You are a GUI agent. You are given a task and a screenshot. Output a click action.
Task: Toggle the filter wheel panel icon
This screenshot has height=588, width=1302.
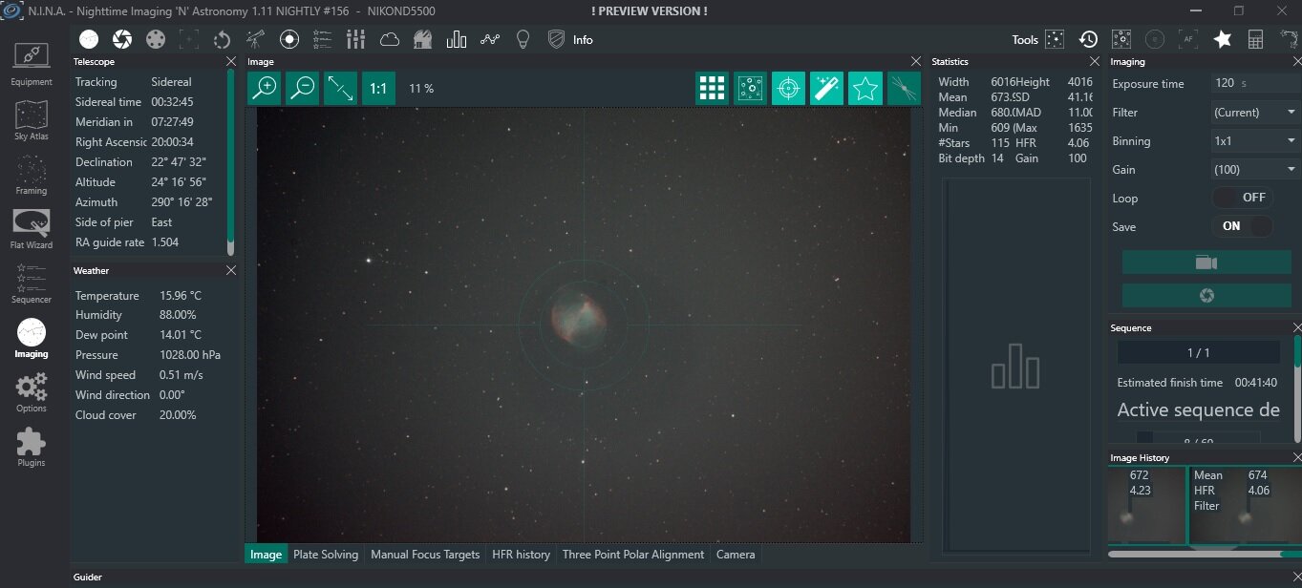(x=156, y=39)
